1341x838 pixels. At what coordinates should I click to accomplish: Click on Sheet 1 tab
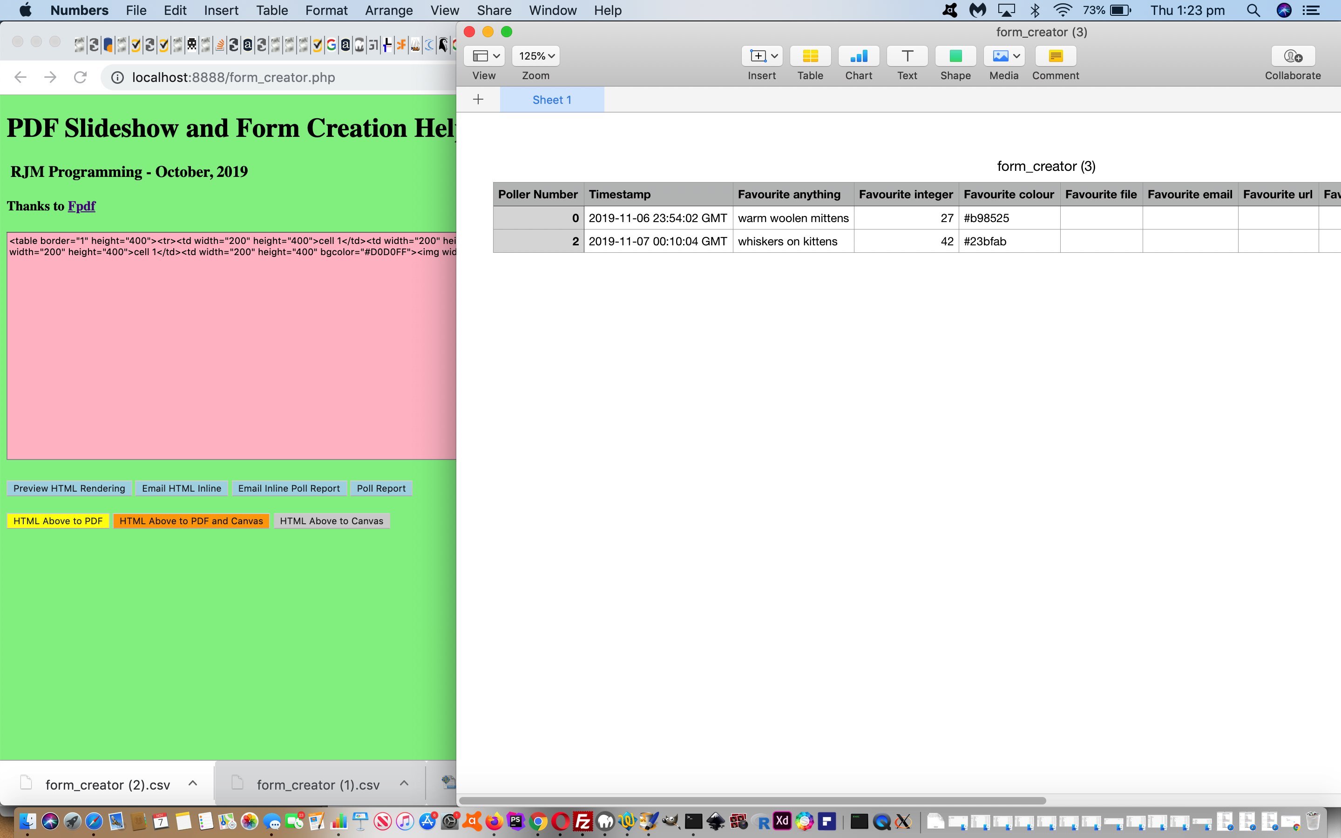(x=550, y=100)
